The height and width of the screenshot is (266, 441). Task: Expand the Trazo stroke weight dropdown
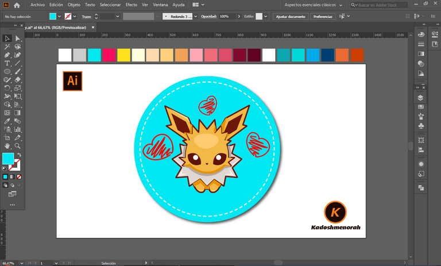pyautogui.click(x=118, y=16)
